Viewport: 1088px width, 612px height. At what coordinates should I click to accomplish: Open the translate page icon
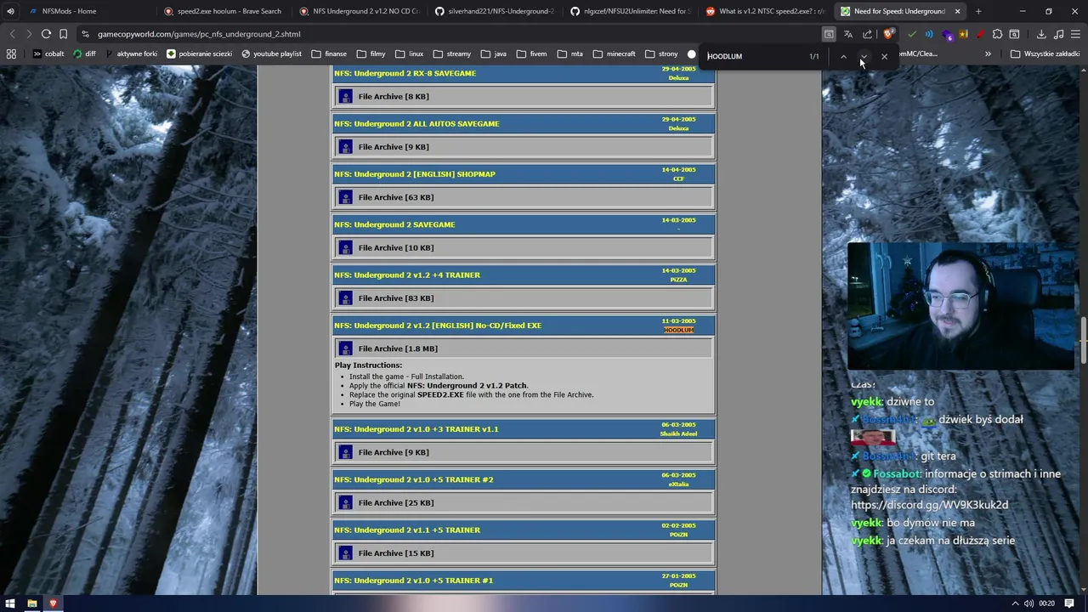847,34
